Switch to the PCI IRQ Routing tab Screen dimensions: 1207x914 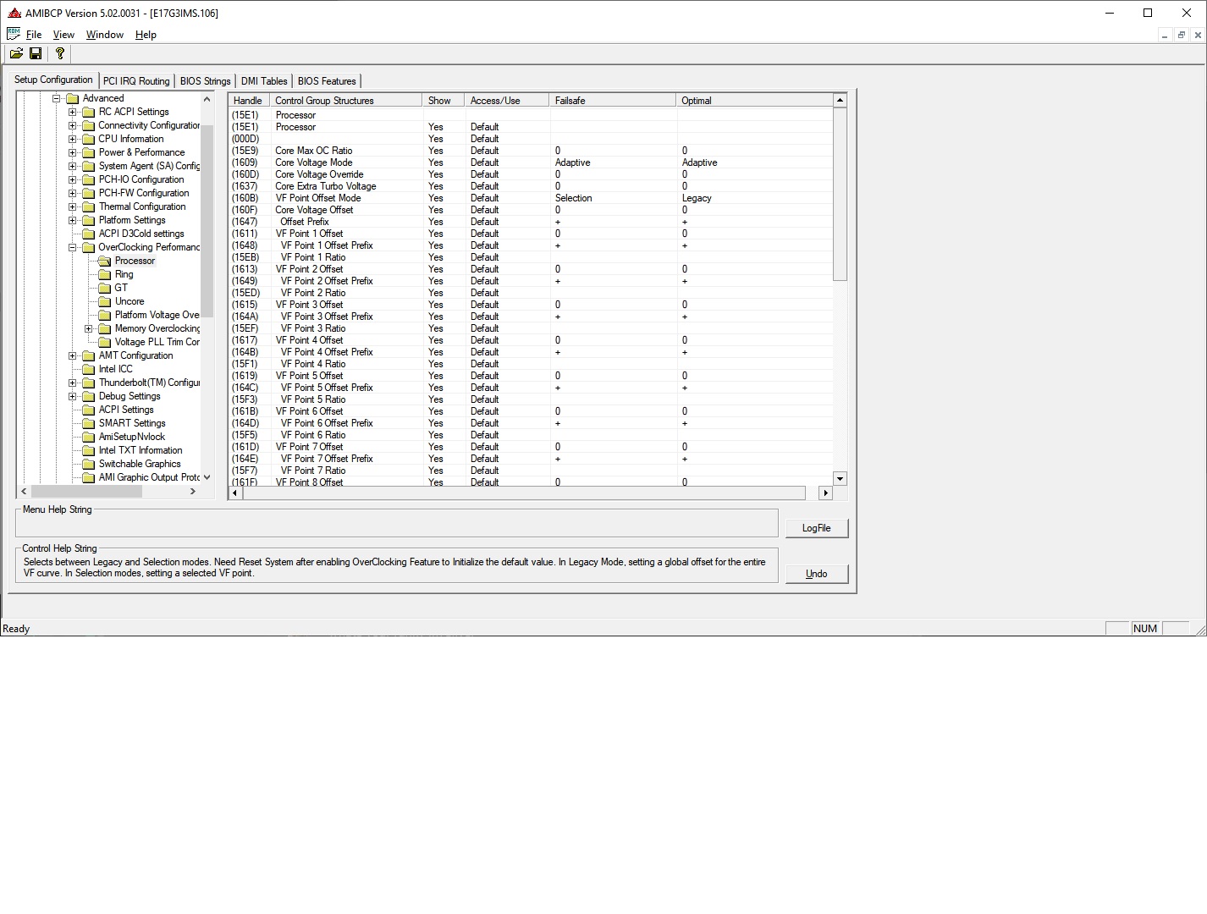point(136,81)
